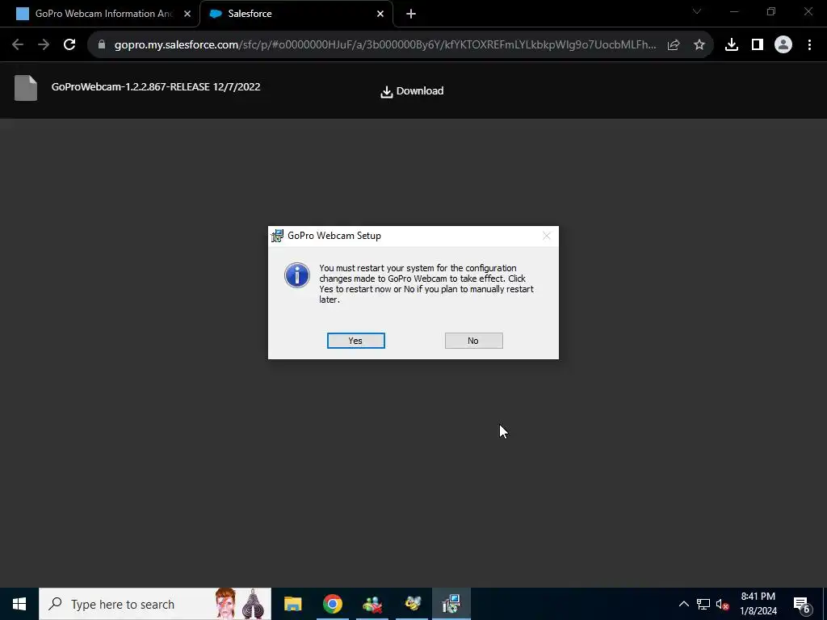Click the blue information icon in dialog
Screen dimensions: 827x620
(297, 275)
